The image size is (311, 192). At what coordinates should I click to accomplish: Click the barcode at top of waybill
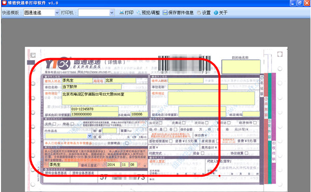185,64
